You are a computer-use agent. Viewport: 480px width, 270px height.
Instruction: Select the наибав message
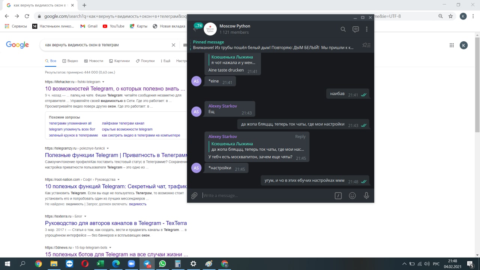348,94
